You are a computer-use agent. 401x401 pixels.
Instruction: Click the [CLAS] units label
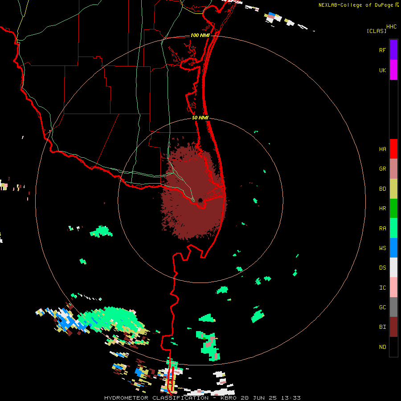click(376, 31)
